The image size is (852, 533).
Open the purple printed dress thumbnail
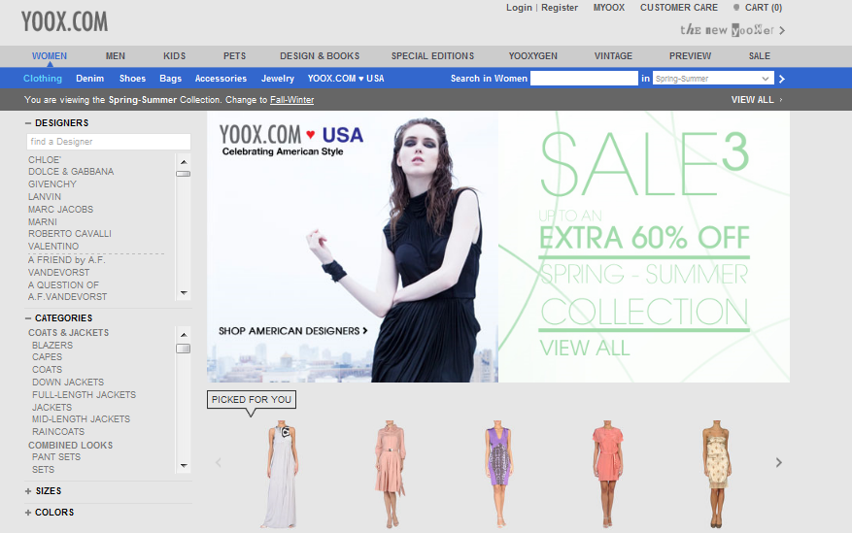(498, 474)
